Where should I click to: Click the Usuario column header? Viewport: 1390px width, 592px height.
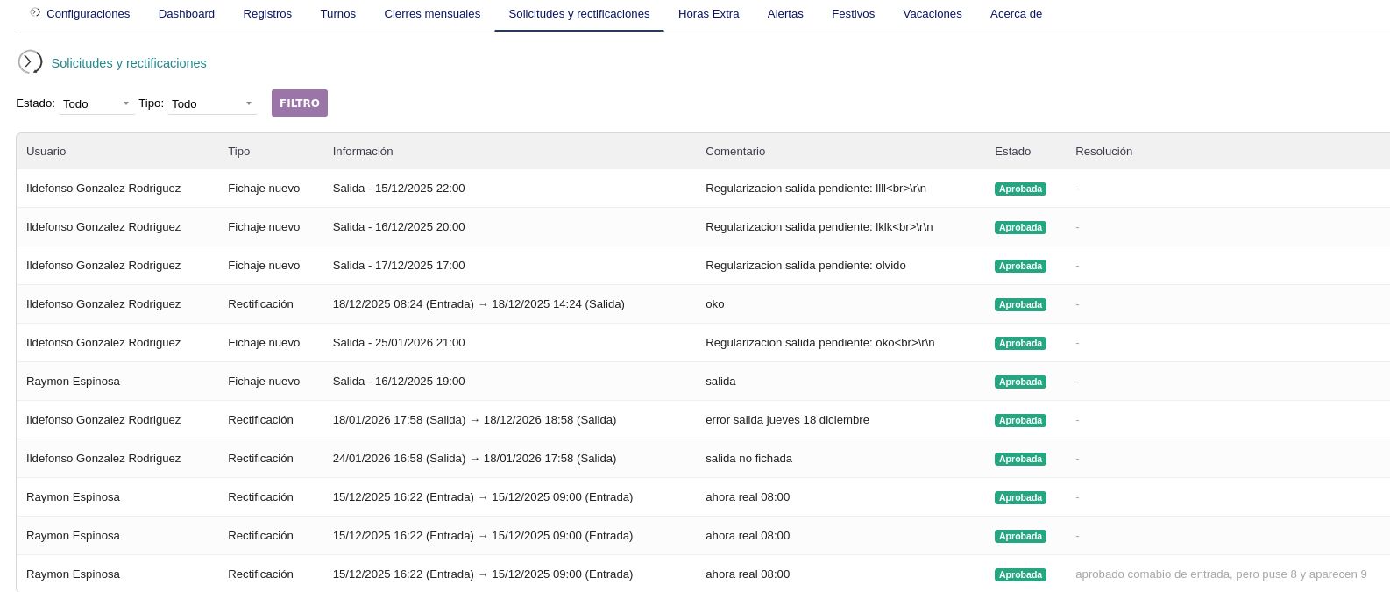coord(46,152)
